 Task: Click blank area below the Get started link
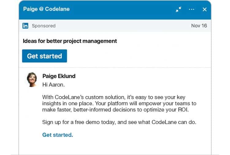point(114,146)
